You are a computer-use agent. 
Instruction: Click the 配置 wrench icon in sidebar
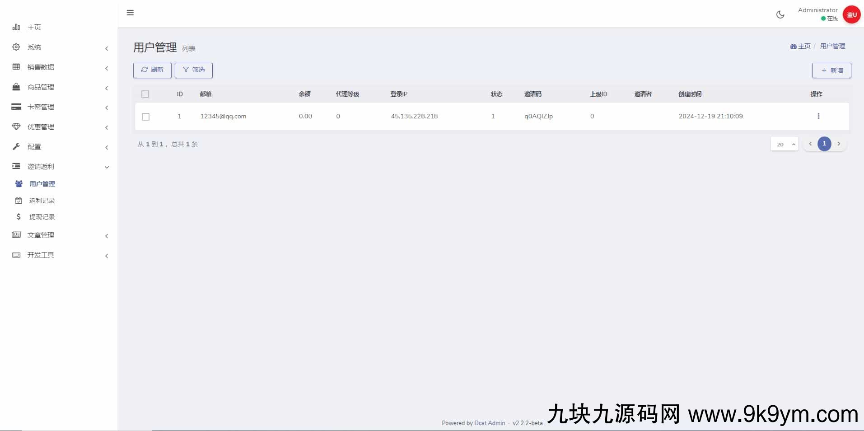point(16,146)
